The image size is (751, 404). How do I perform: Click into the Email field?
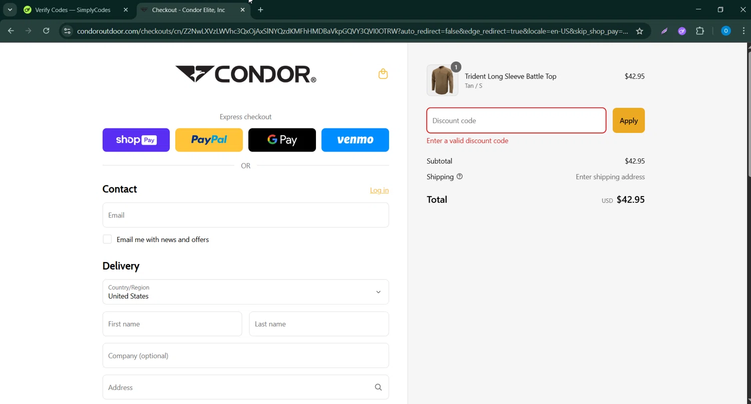coord(245,215)
